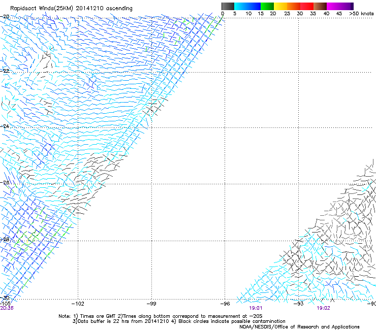Click the legend tick label '10'

coord(248,14)
